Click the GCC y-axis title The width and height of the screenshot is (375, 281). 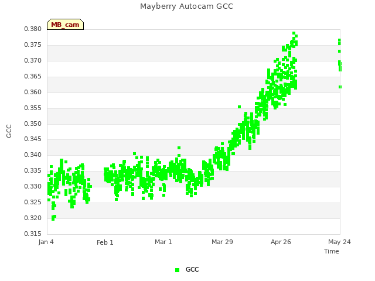coord(9,131)
